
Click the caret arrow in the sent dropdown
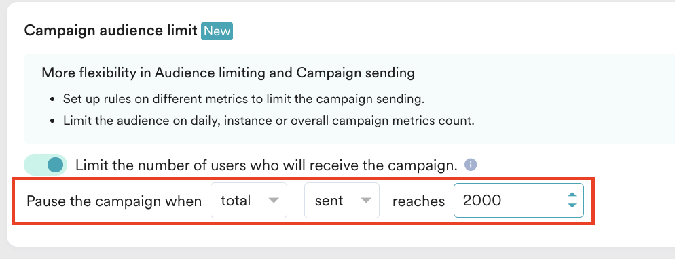366,201
